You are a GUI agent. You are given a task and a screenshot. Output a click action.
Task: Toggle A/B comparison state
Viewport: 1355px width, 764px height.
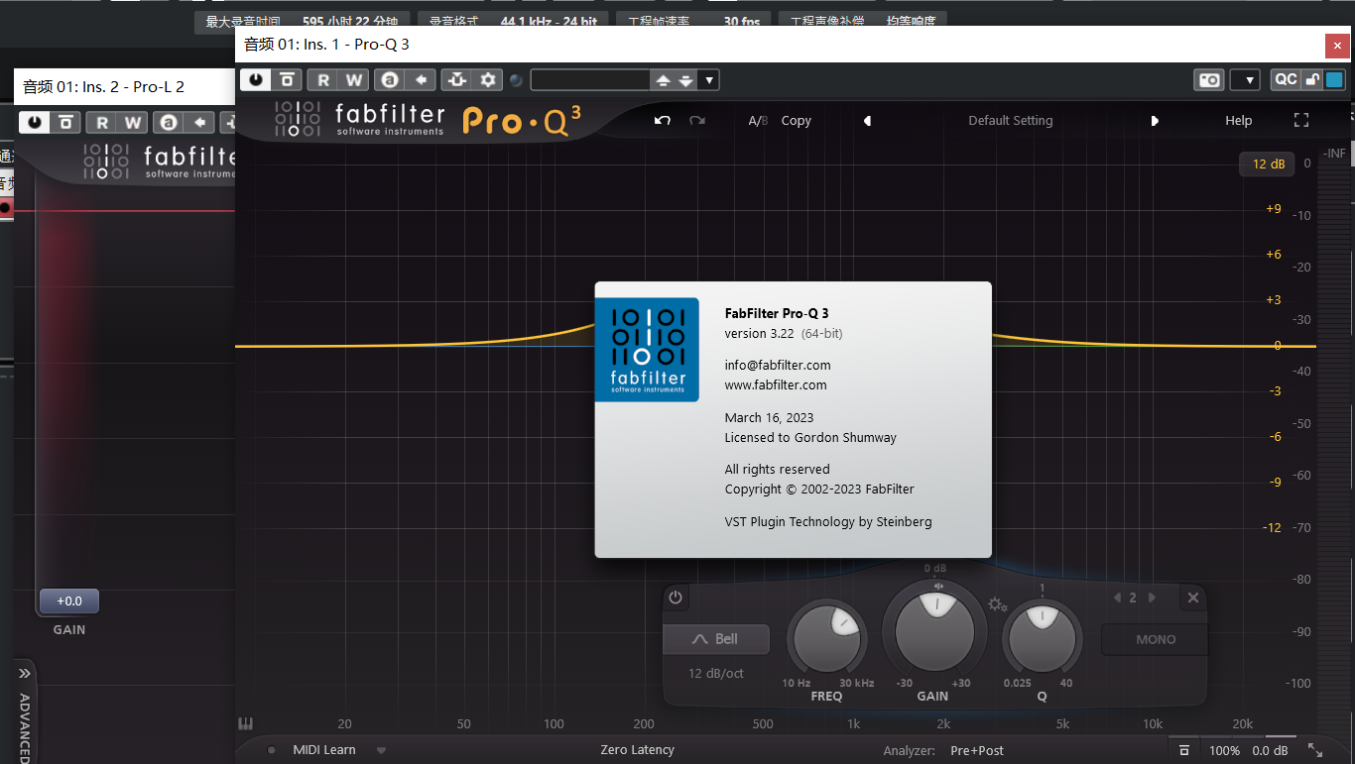758,121
